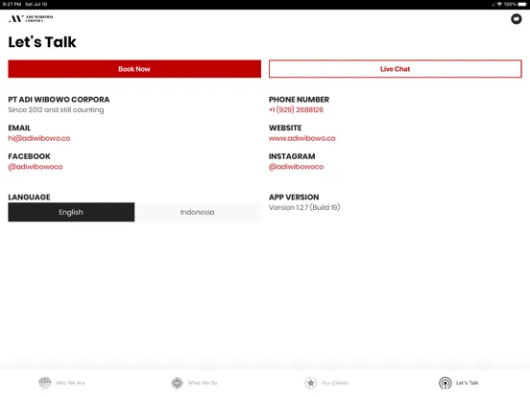Open Our Clients star icon

310,383
